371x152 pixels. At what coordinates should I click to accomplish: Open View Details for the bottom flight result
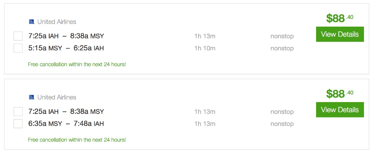pos(339,110)
